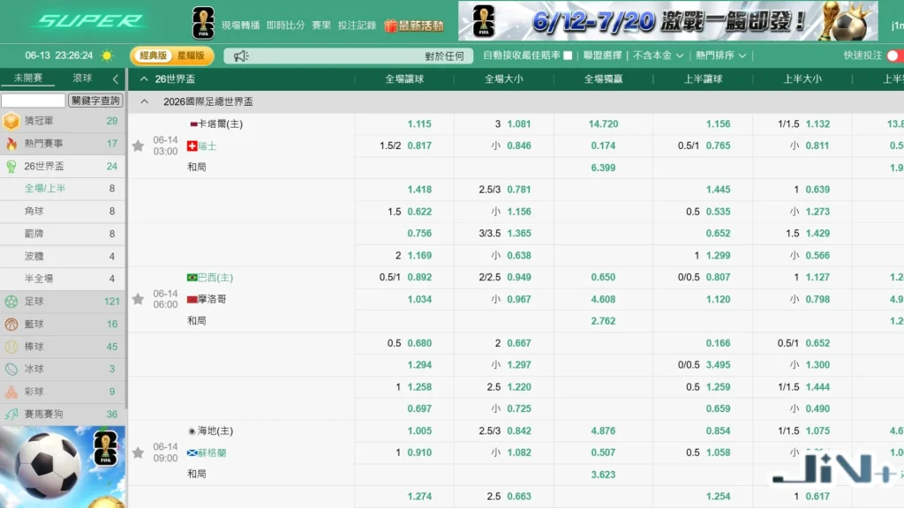Click the keyword search input field
The width and height of the screenshot is (904, 508).
(x=33, y=101)
